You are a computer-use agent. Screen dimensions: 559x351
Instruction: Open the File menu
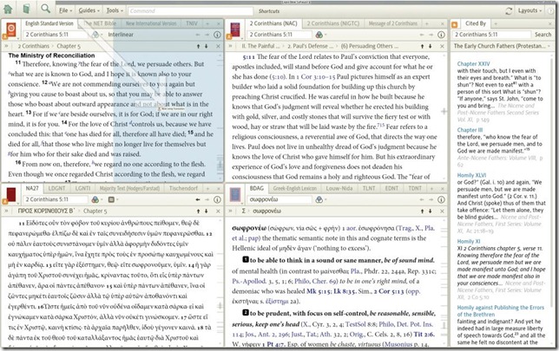point(66,9)
